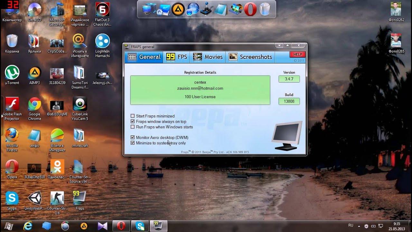Enable Run Fraps when Windows starts
The image size is (412, 232).
[133, 127]
